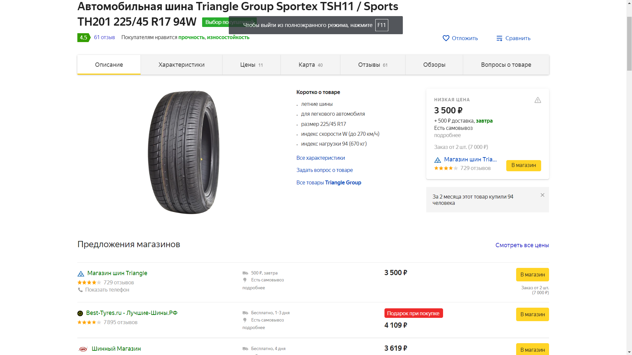Click В магазин button in the low price card
Image resolution: width=632 pixels, height=355 pixels.
click(x=523, y=165)
